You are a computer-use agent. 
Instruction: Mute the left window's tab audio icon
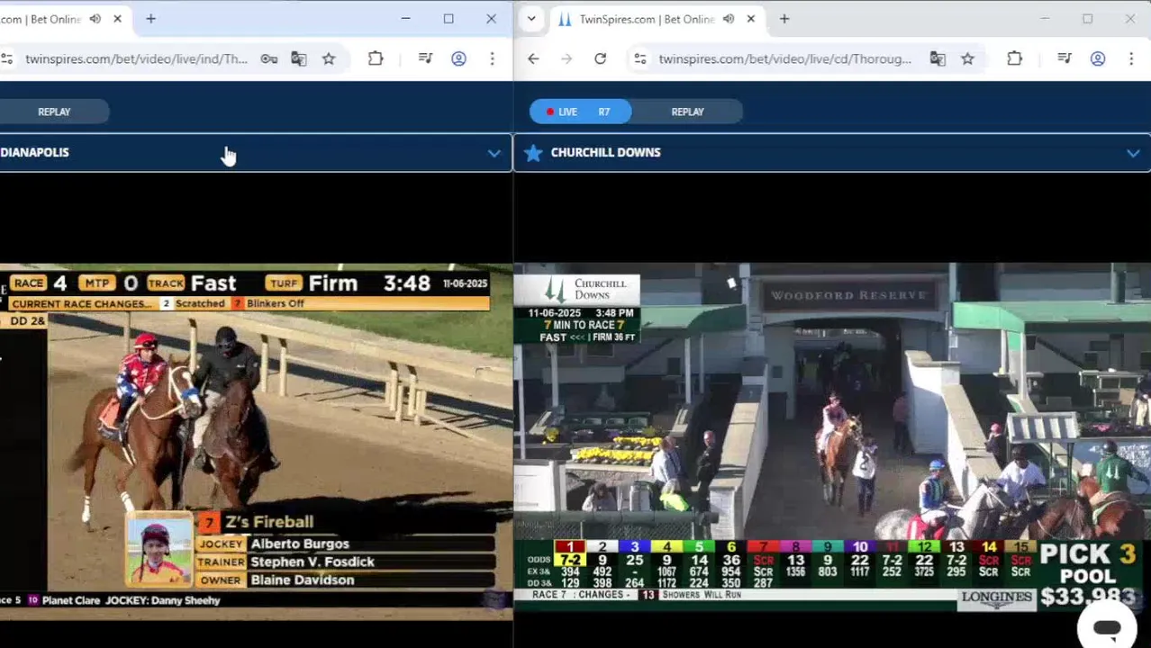(x=95, y=19)
